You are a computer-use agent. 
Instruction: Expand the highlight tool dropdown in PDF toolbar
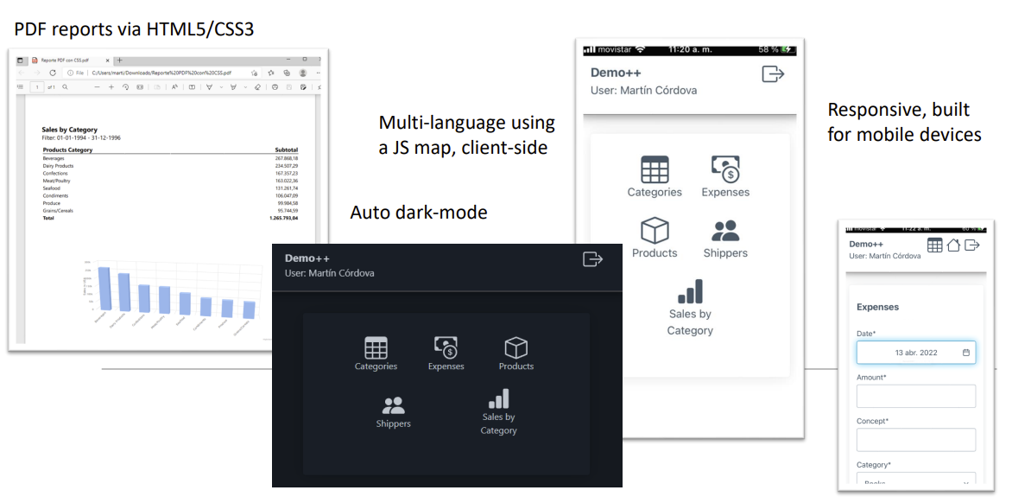[x=244, y=87]
